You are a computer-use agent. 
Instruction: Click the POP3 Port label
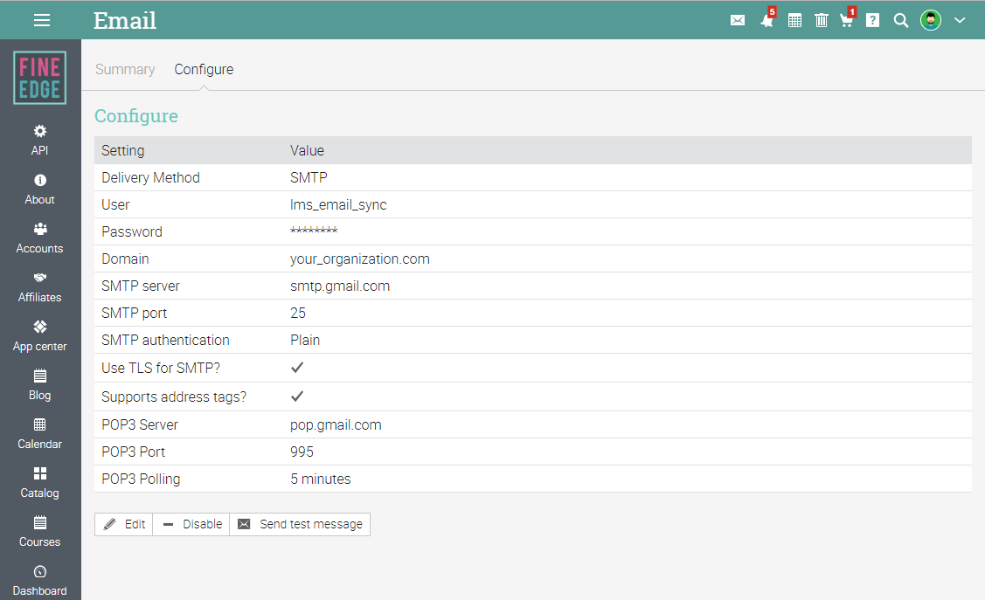[133, 452]
